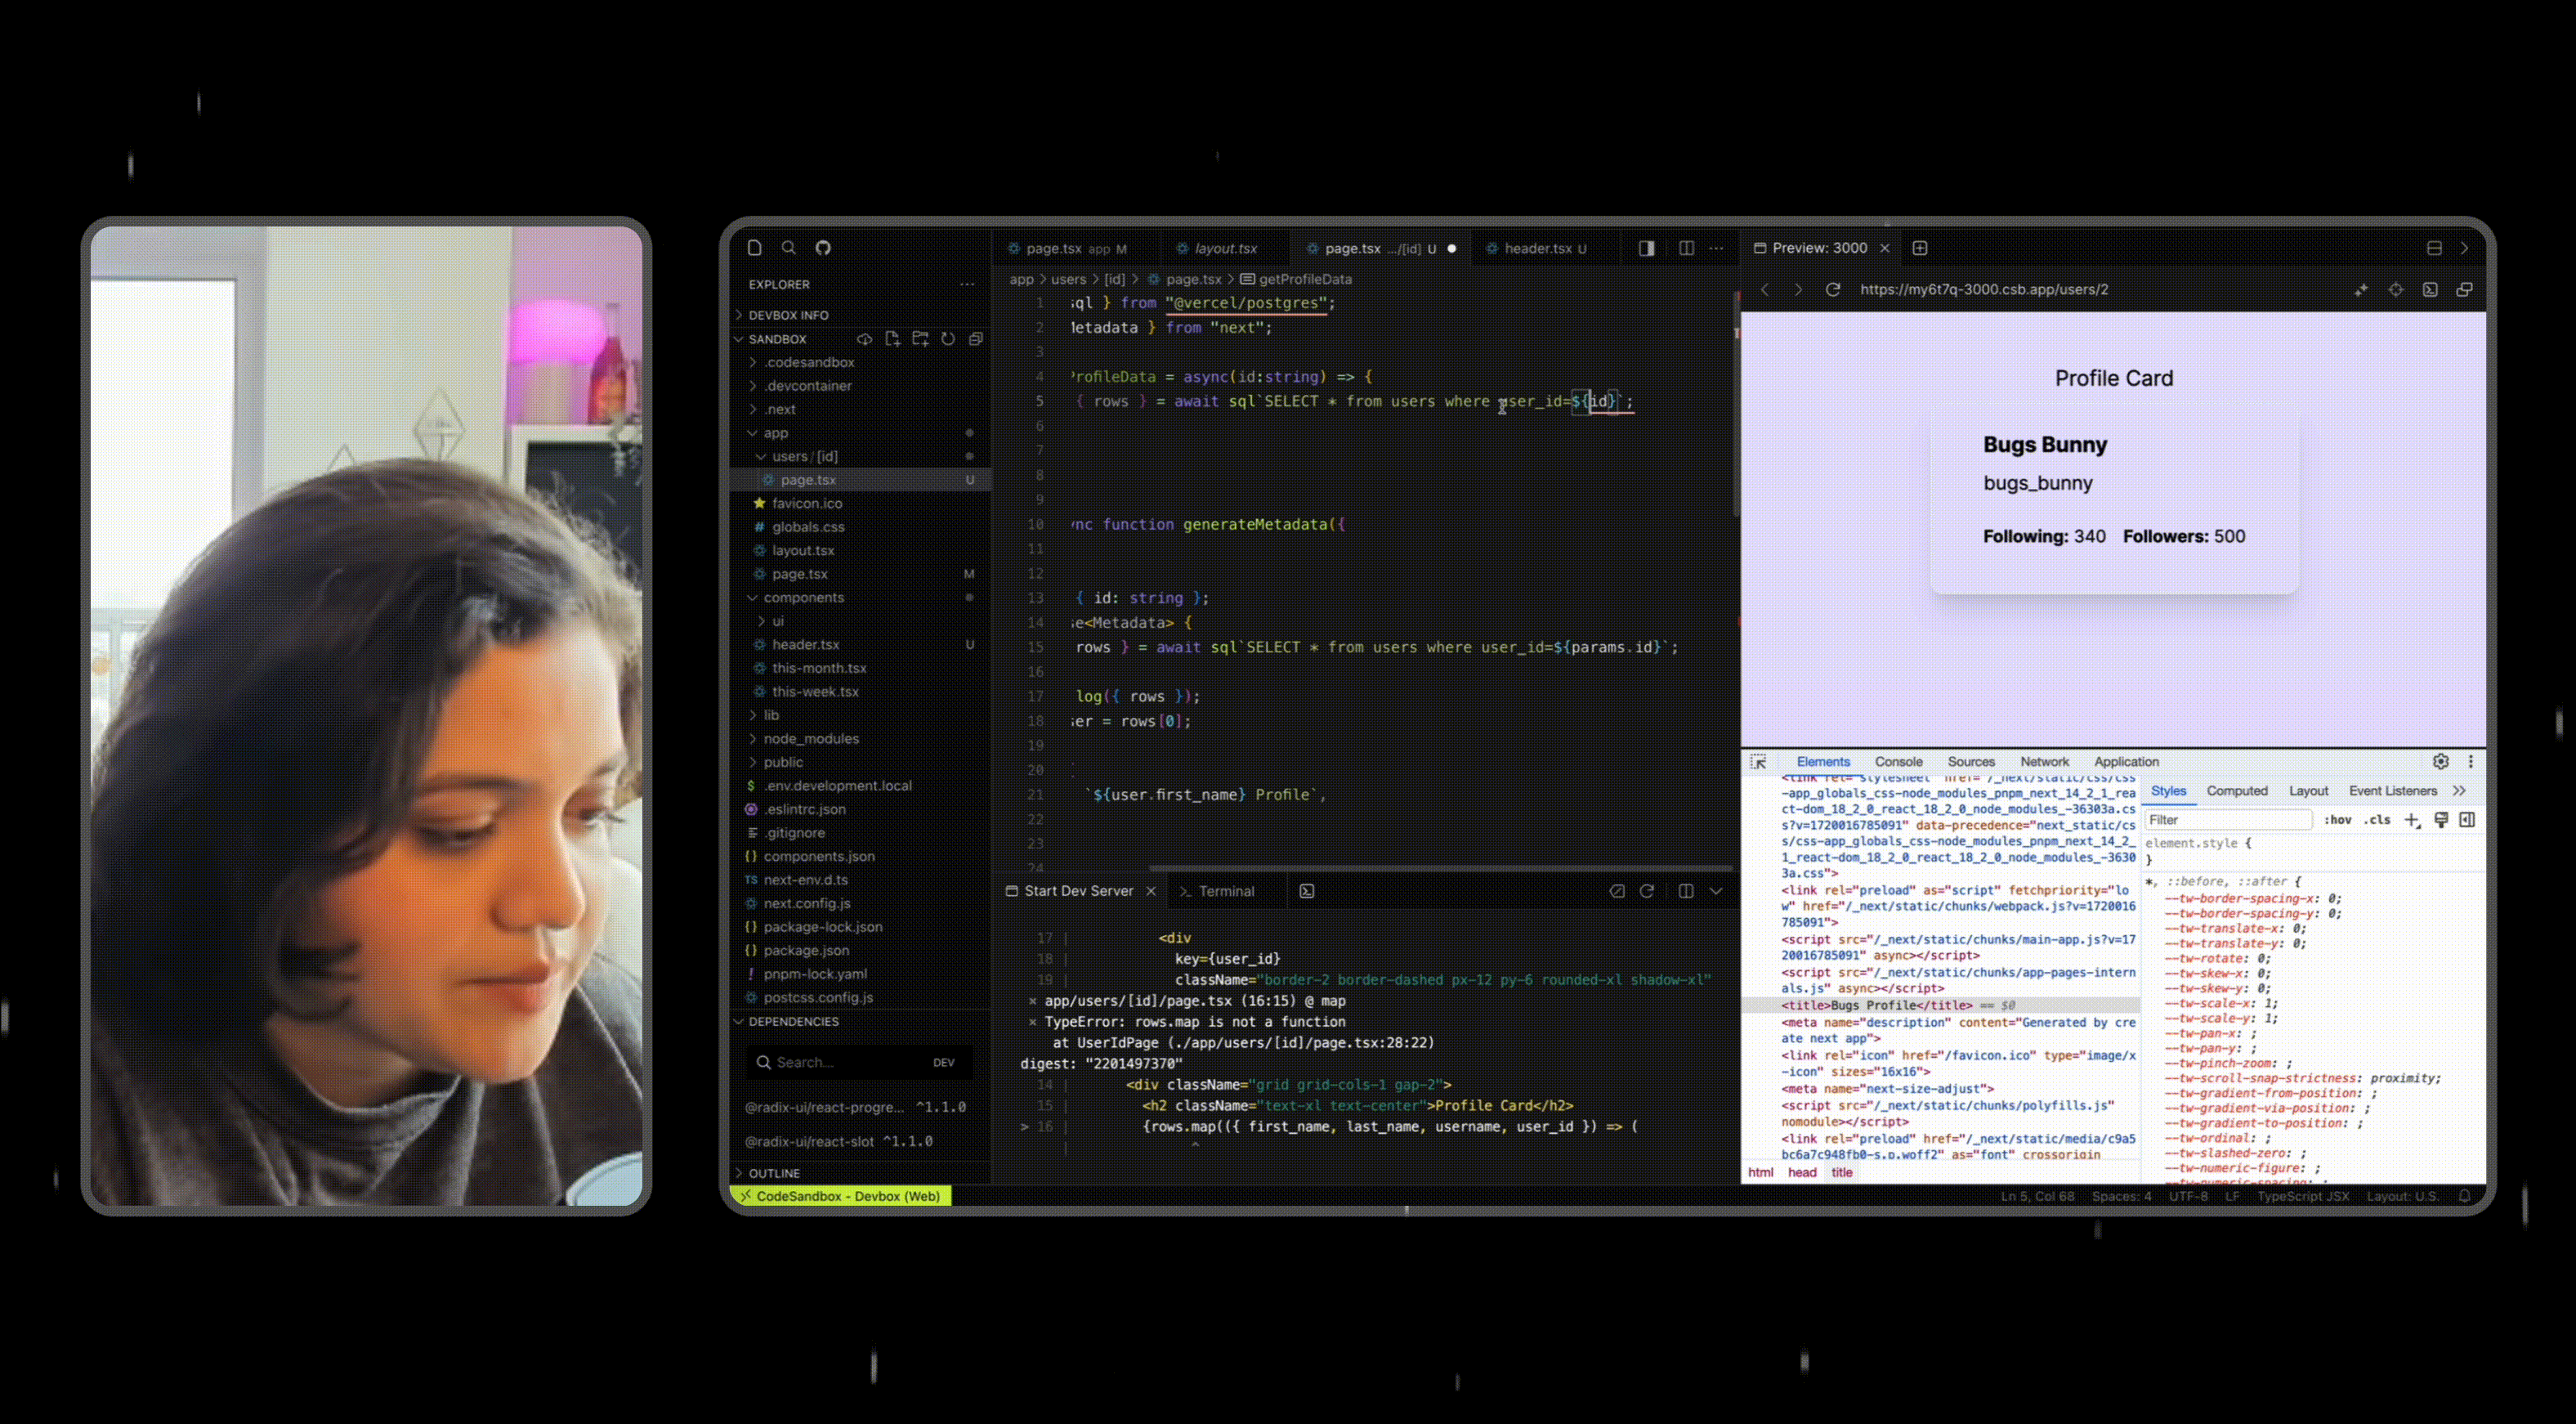Toggle .cls element classes panel
Viewport: 2576px width, 1424px height.
(x=2377, y=820)
